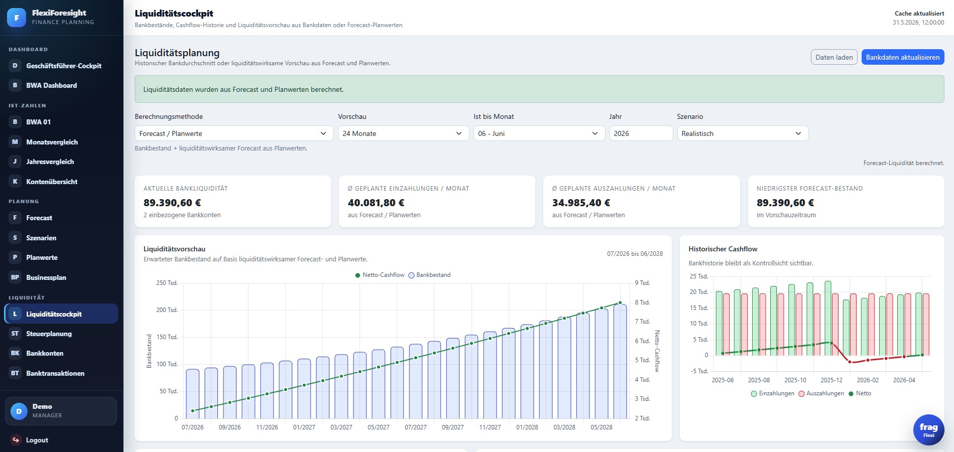954x452 pixels.
Task: Click the Businessplan BP icon
Action: pos(15,277)
